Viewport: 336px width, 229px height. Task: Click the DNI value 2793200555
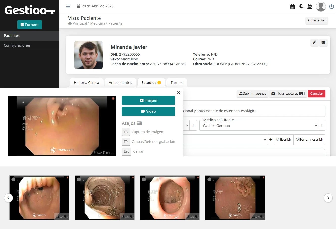pos(130,54)
